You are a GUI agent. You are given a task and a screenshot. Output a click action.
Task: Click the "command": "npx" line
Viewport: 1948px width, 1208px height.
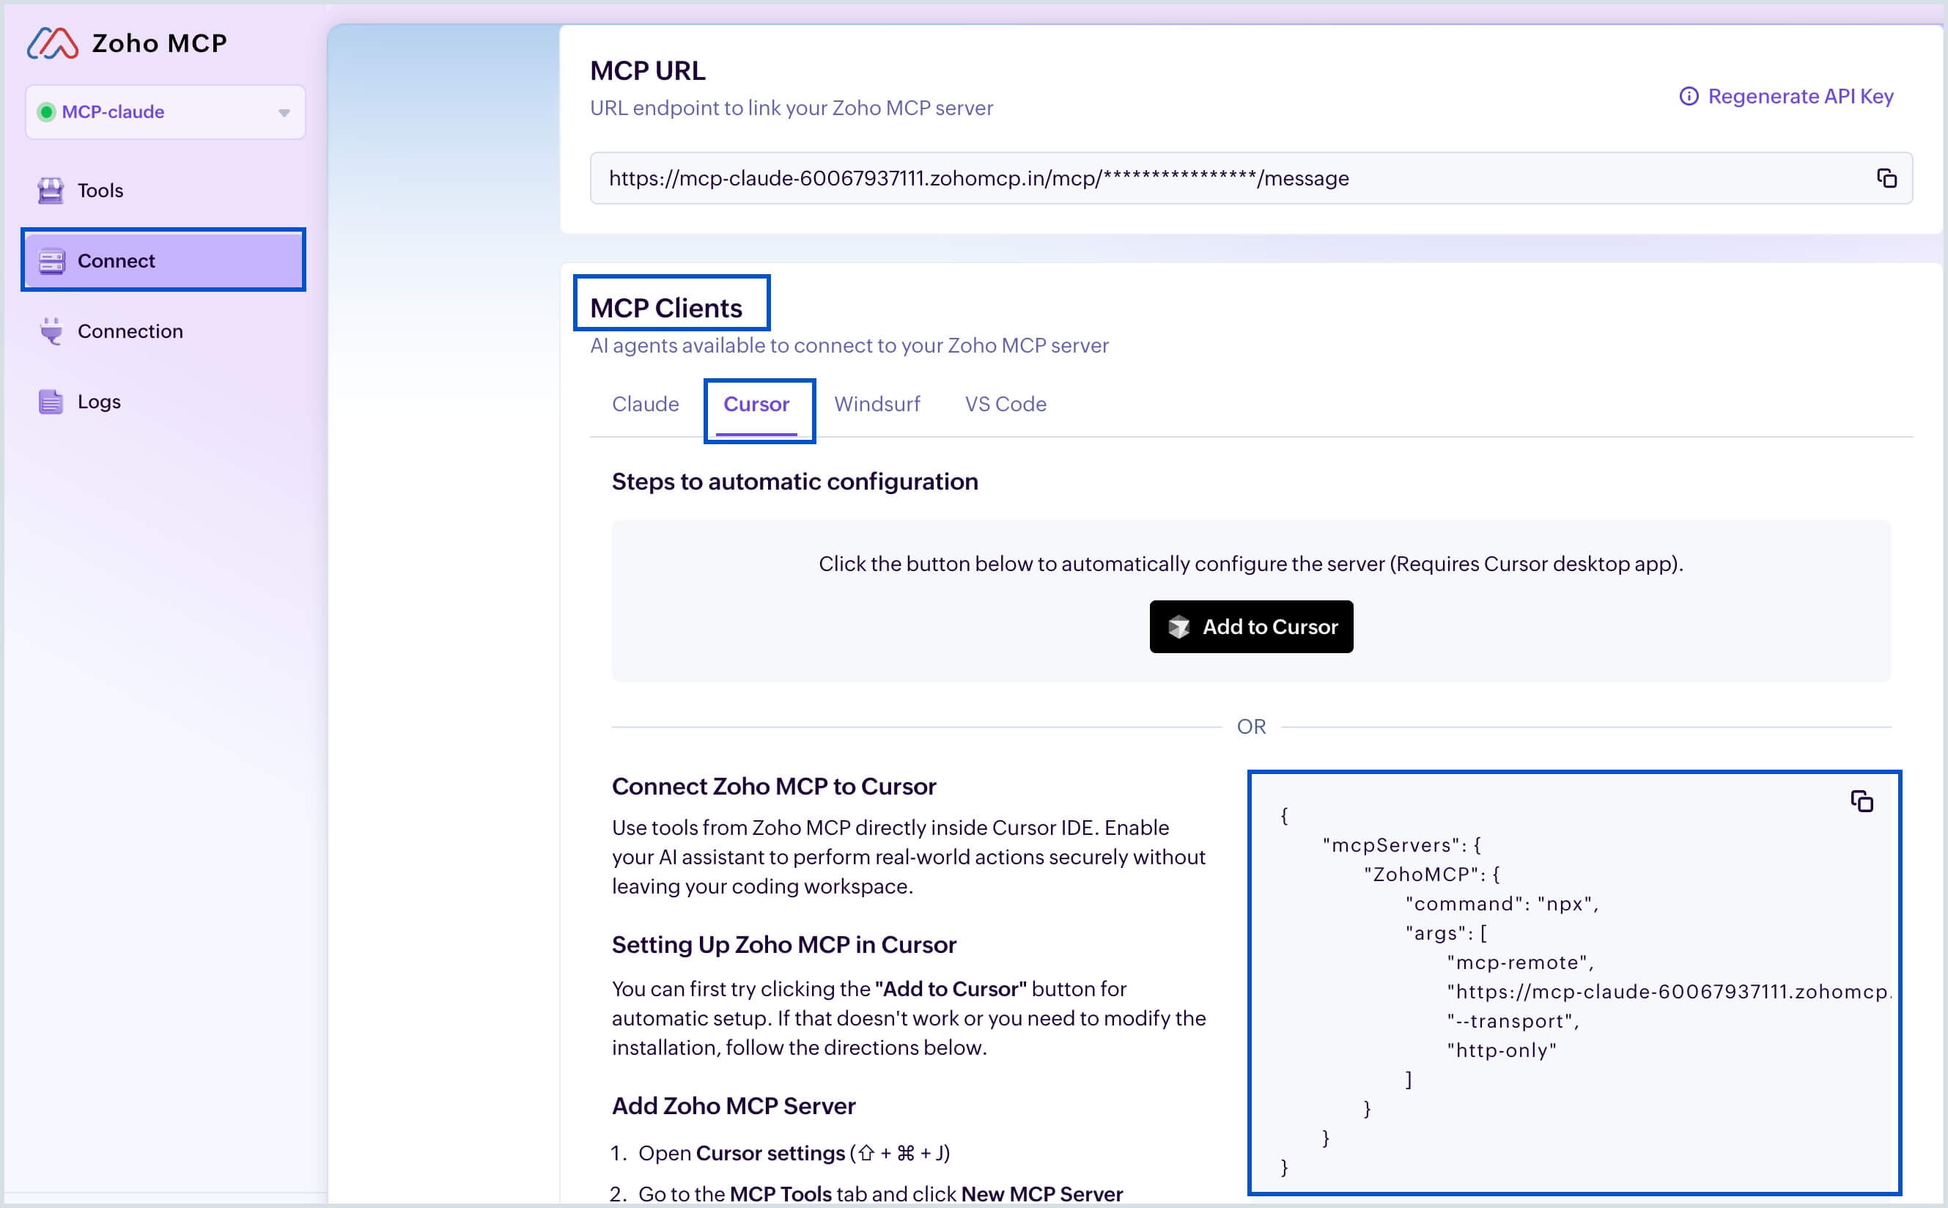pyautogui.click(x=1502, y=904)
